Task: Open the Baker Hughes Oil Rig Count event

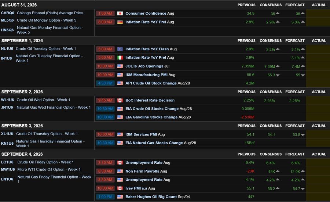Action: [157, 197]
